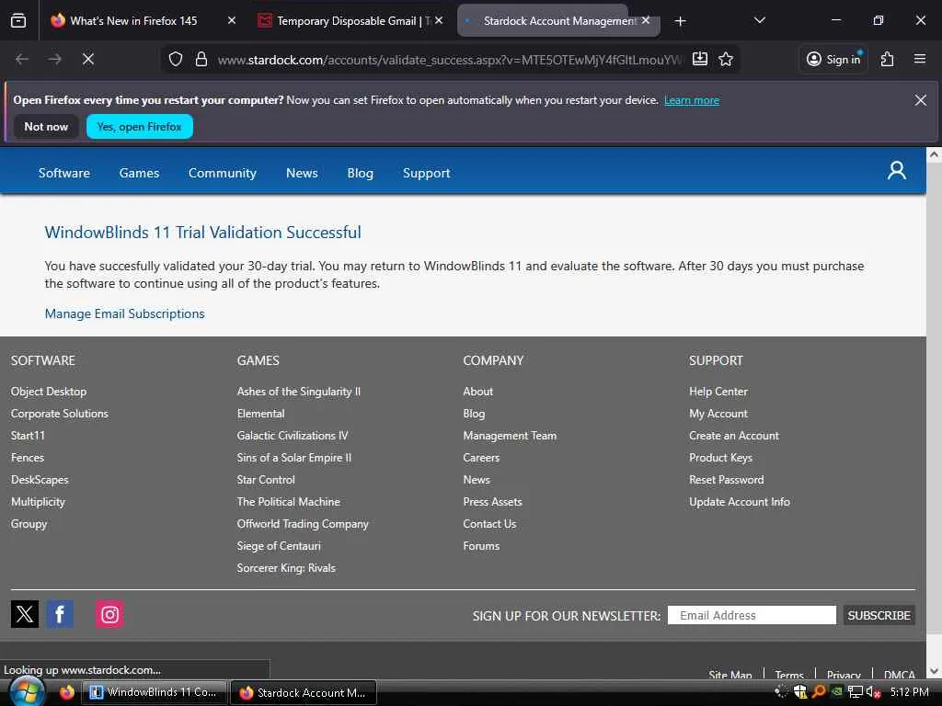Screen dimensions: 942x706
Task: Click the URL address bar
Action: pyautogui.click(x=450, y=59)
